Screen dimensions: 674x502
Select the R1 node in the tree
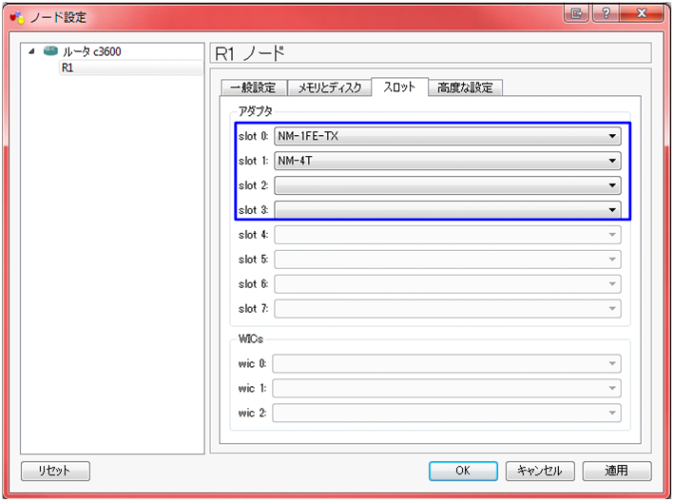click(x=67, y=68)
